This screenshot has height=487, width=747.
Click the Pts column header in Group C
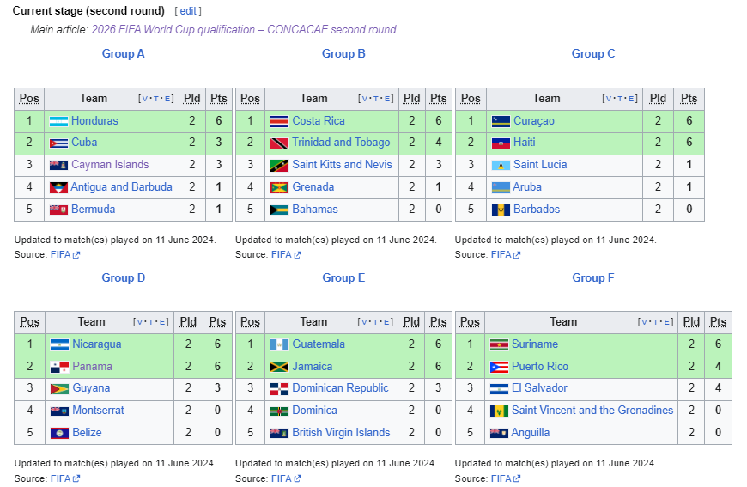689,99
